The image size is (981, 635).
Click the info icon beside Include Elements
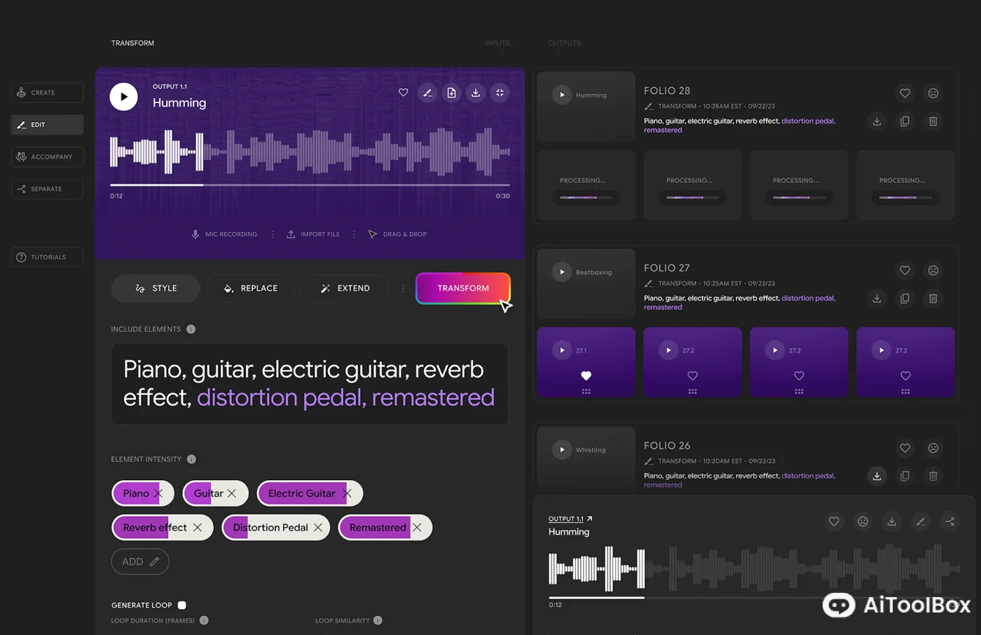tap(191, 329)
